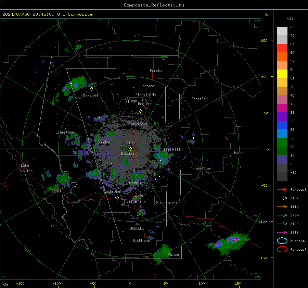Click the yellow diamond marker at radar center
Image resolution: width=308 pixels, height=288 pixels.
(131, 149)
